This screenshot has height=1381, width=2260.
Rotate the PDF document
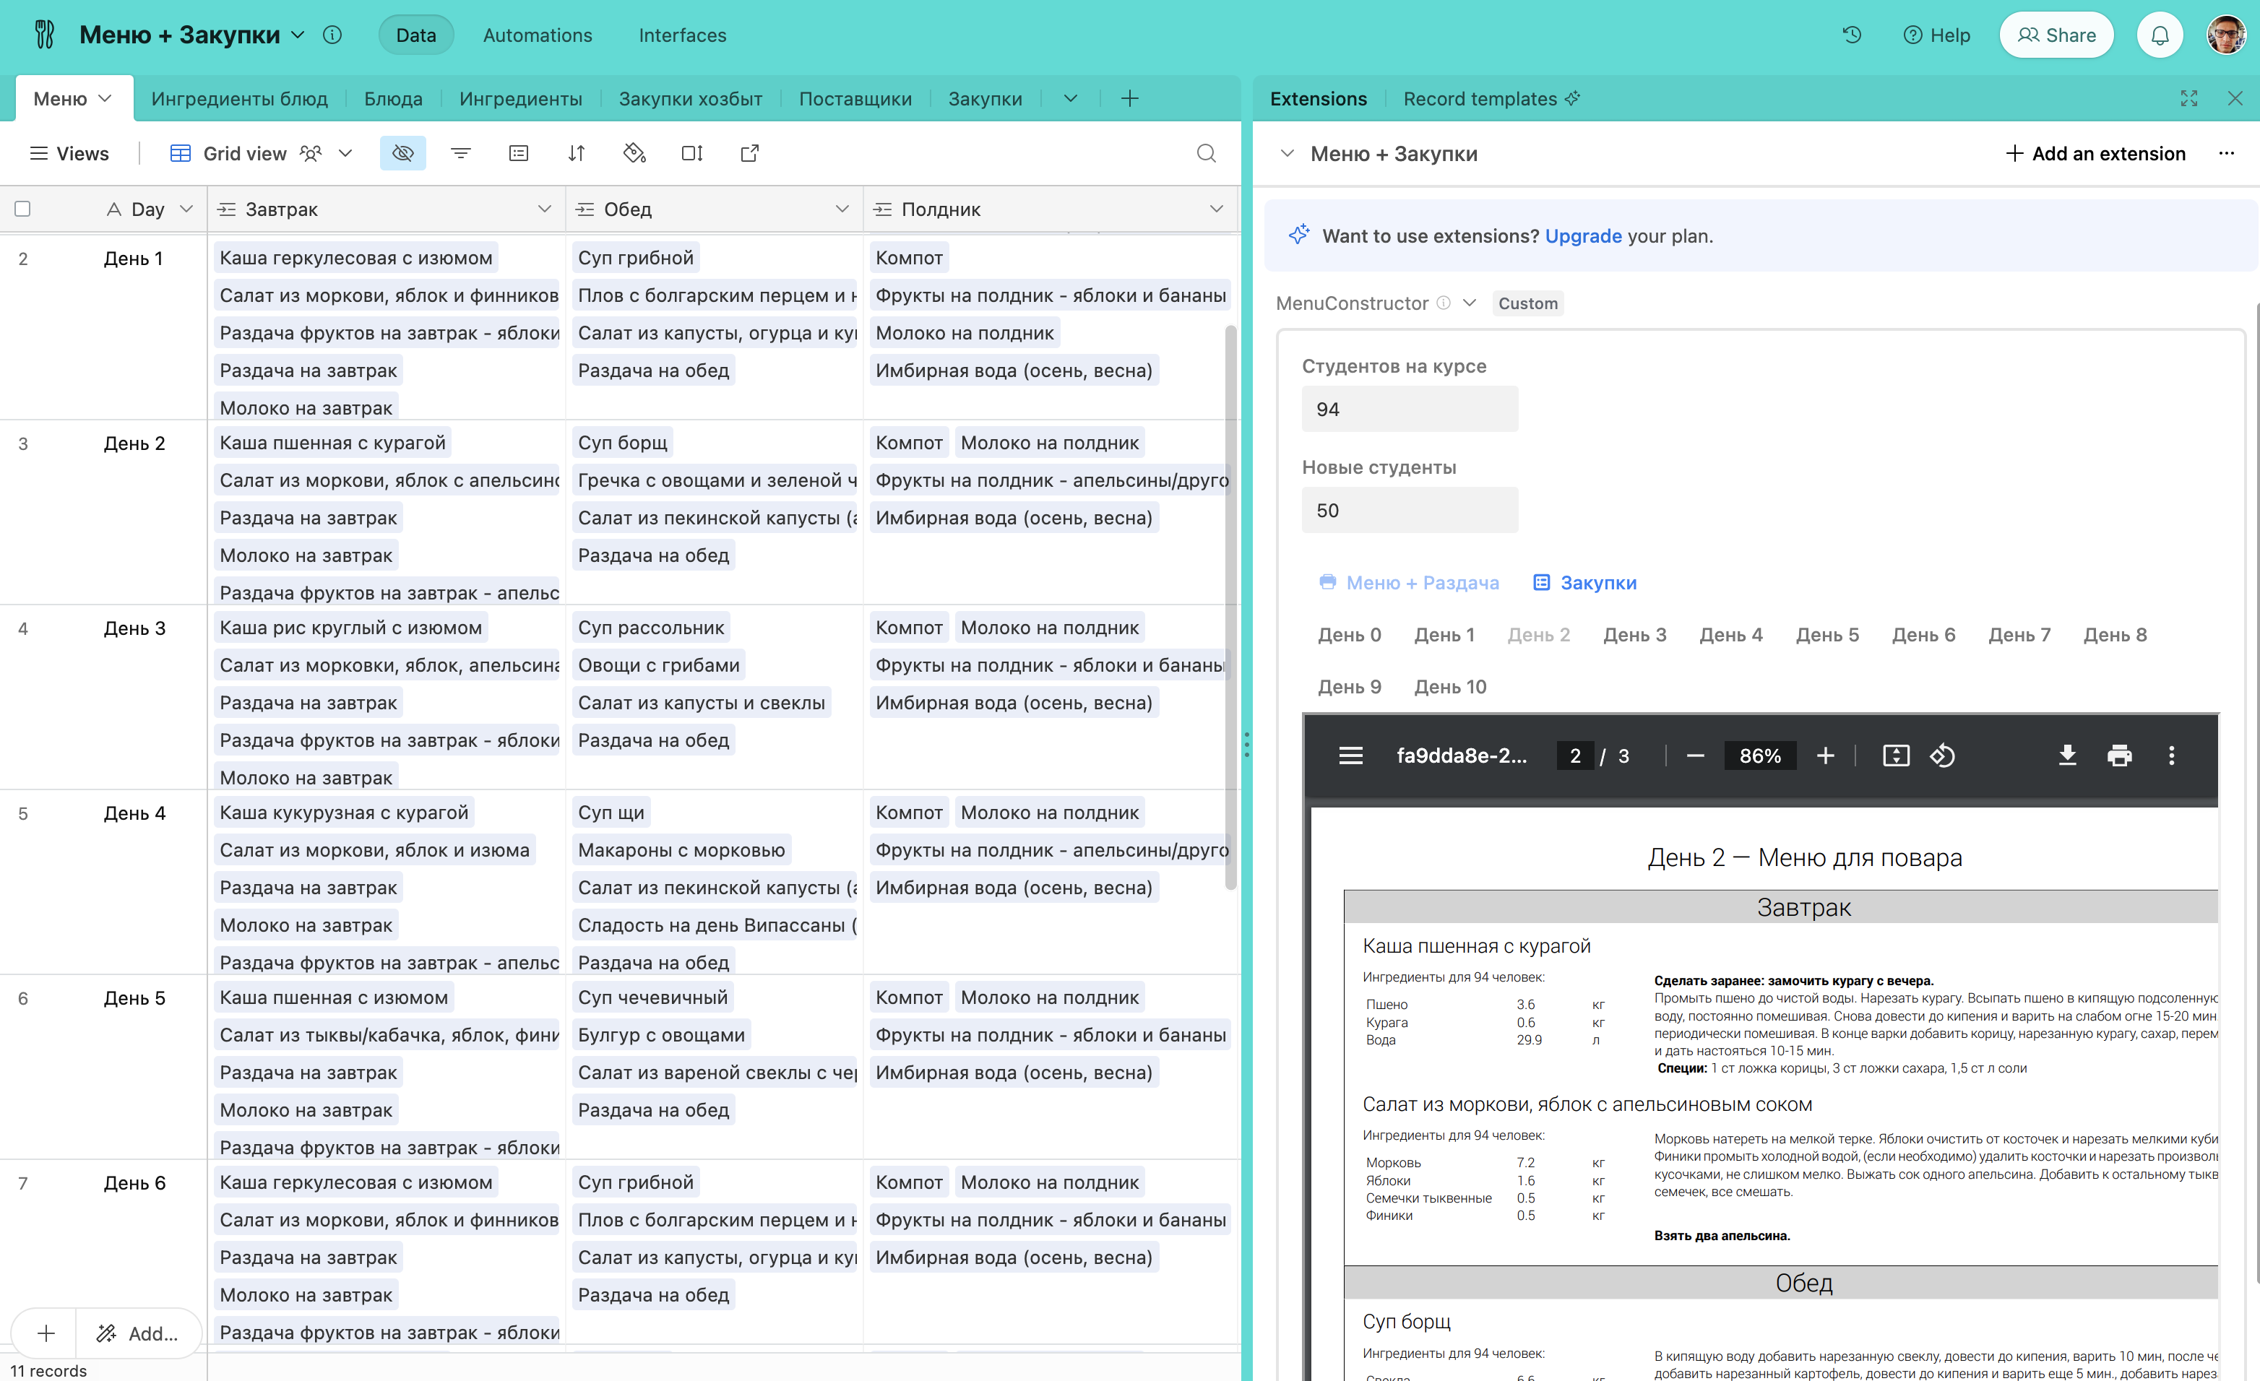pyautogui.click(x=1943, y=756)
